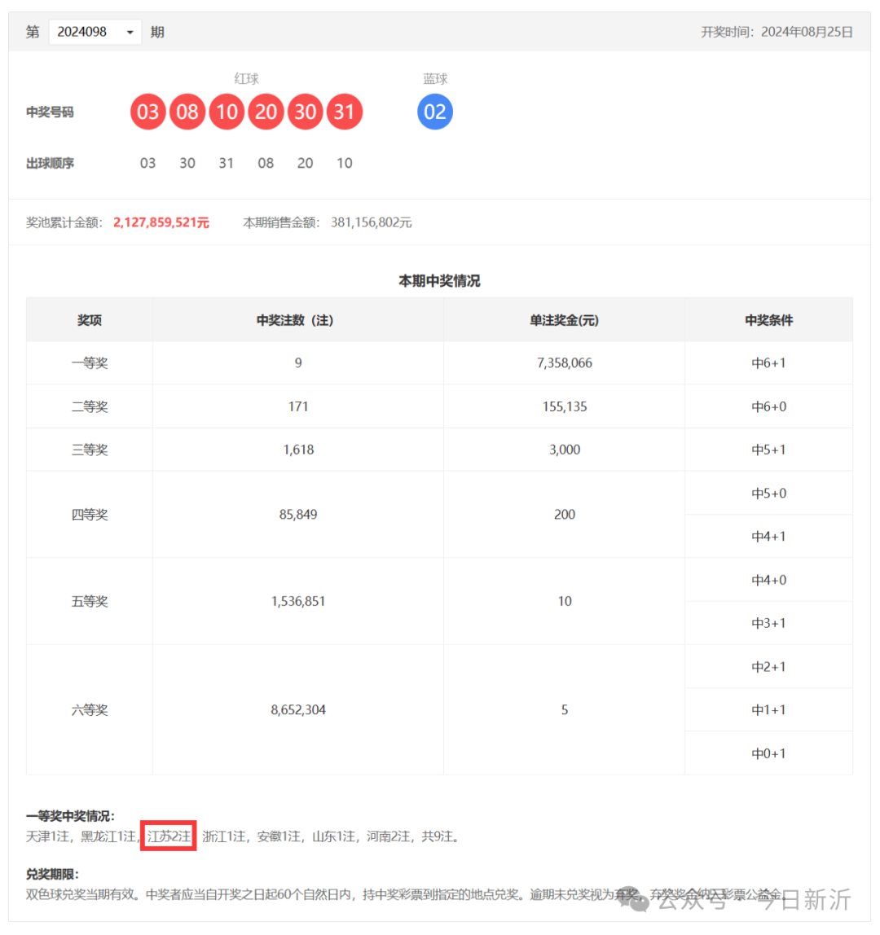Image resolution: width=880 pixels, height=935 pixels.
Task: Click the 出球顺序 label
Action: [x=51, y=163]
